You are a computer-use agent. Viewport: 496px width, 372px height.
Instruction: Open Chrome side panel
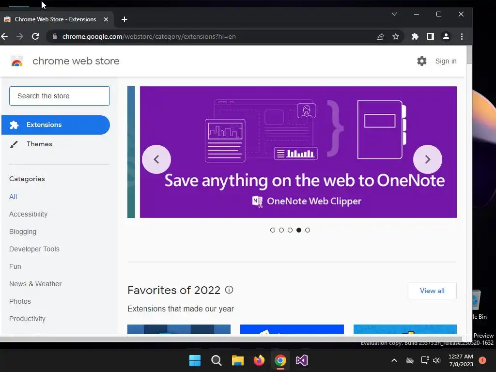coord(431,36)
